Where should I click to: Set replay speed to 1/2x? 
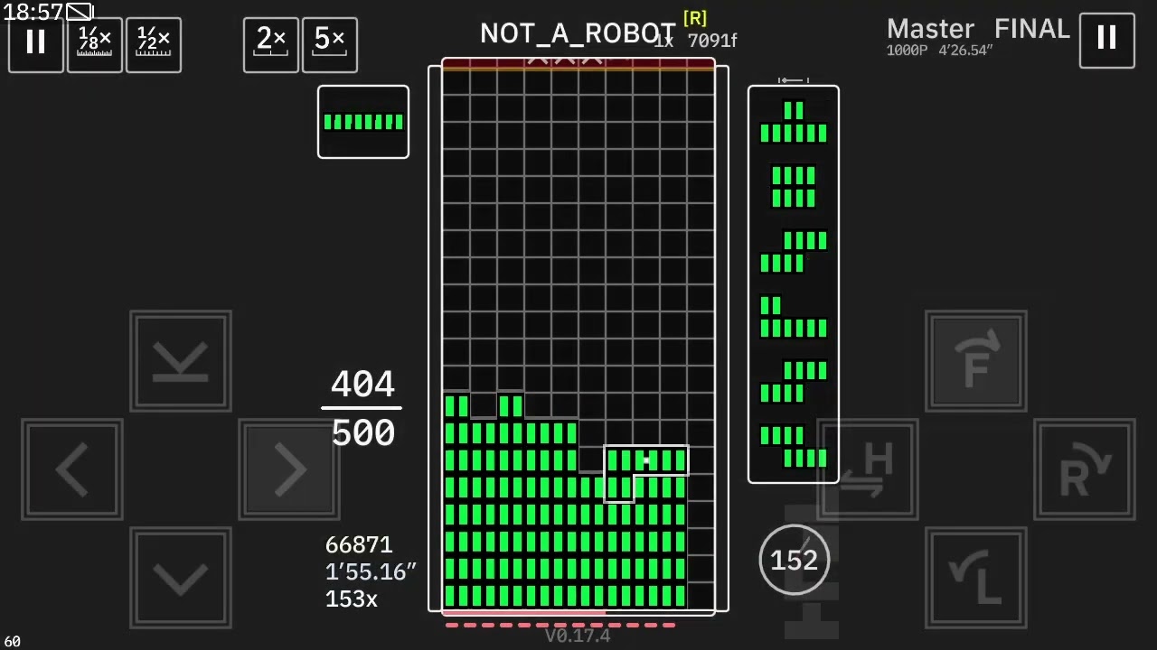coord(154,45)
